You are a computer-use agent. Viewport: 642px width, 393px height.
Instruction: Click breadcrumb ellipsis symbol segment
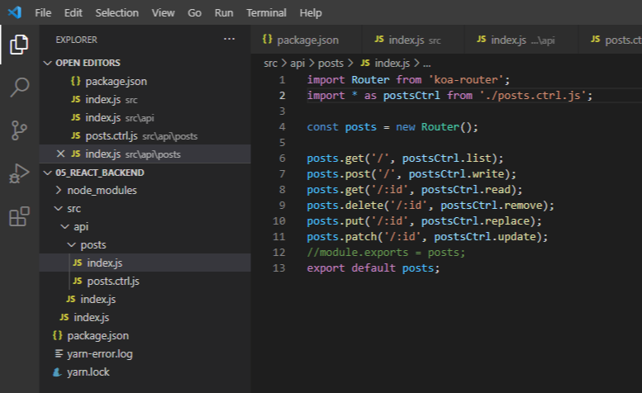pyautogui.click(x=426, y=64)
